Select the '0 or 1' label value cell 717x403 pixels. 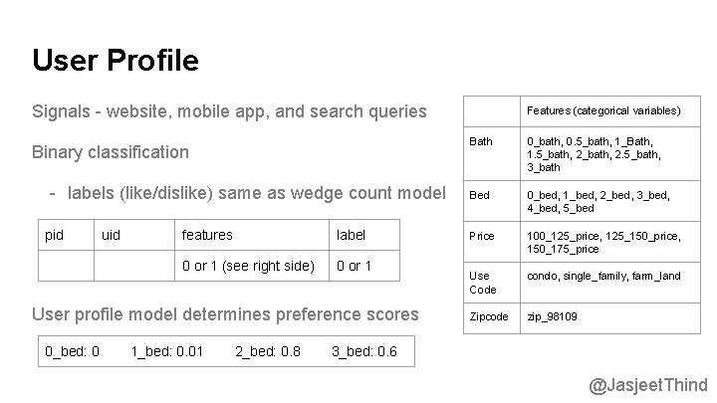[364, 266]
